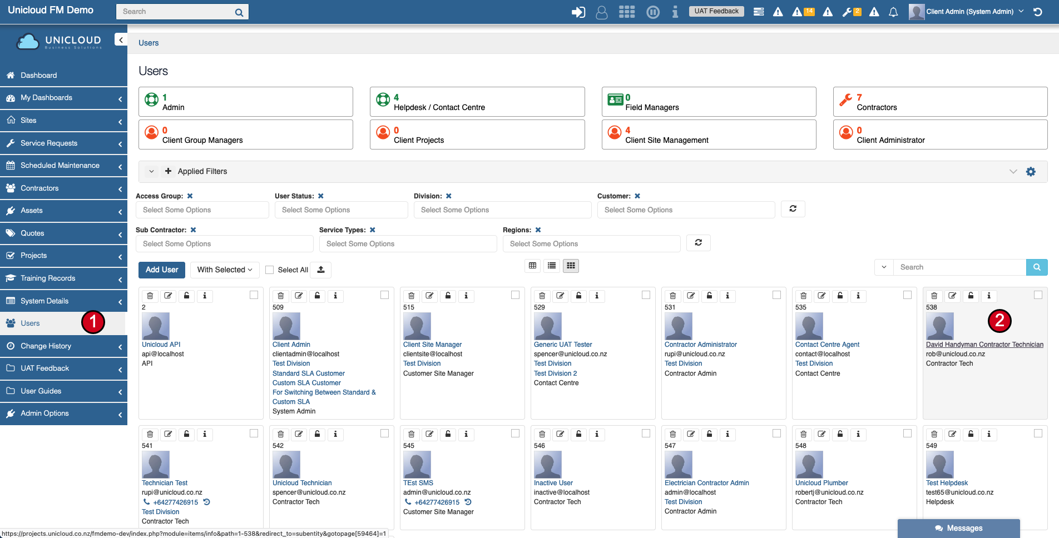
Task: Select checkbox for user 538
Action: pos(1038,295)
